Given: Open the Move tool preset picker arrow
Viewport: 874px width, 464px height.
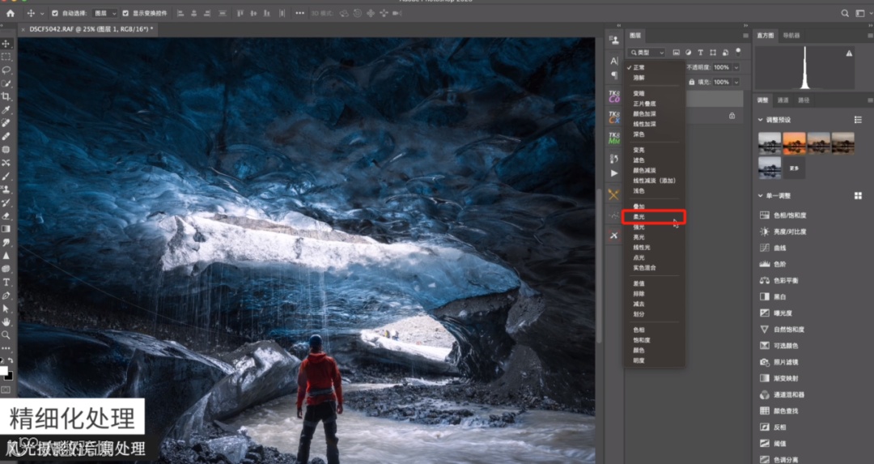Looking at the screenshot, I should (x=42, y=13).
